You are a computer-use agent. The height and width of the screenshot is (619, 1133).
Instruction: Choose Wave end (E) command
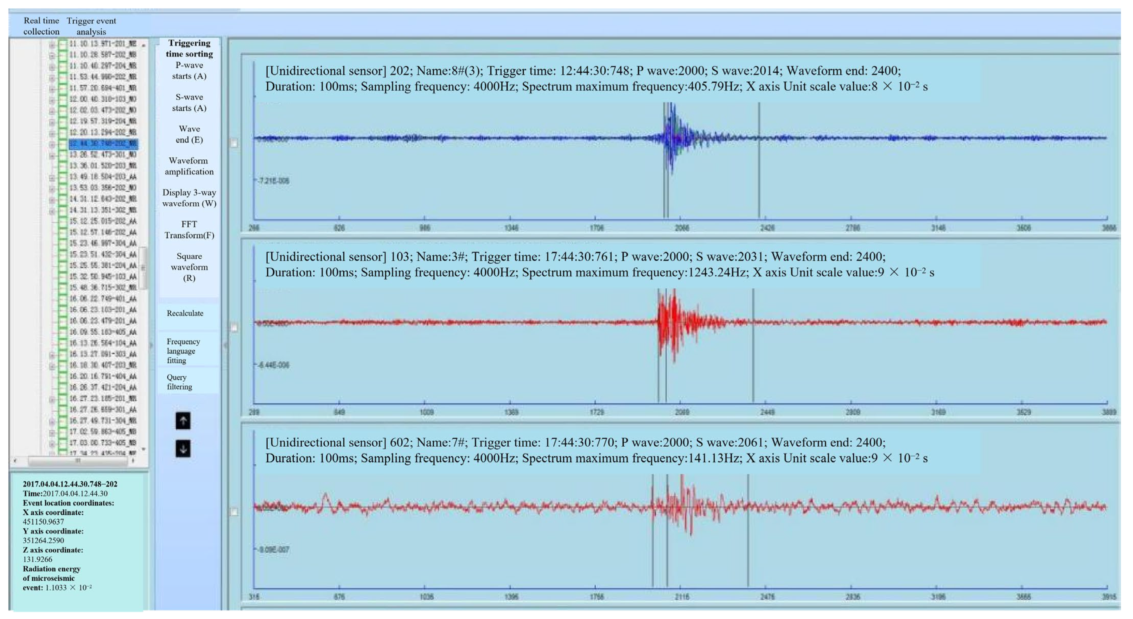[189, 134]
